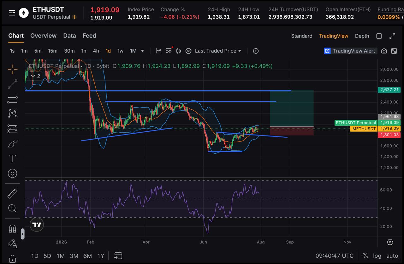Click the alert-list icon with the red dot
The width and height of the screenshot is (404, 264).
click(x=169, y=50)
